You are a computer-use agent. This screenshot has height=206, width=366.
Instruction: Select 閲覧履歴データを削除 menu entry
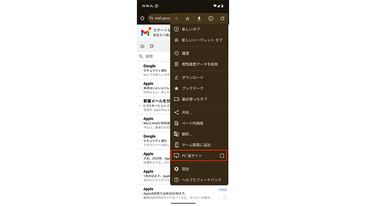coord(200,64)
